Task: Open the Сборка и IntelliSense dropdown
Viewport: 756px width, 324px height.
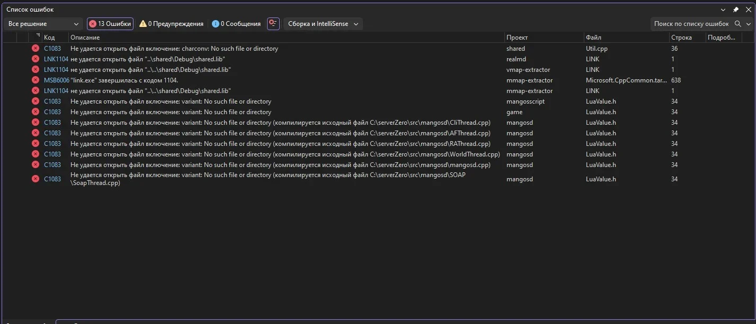Action: tap(323, 24)
